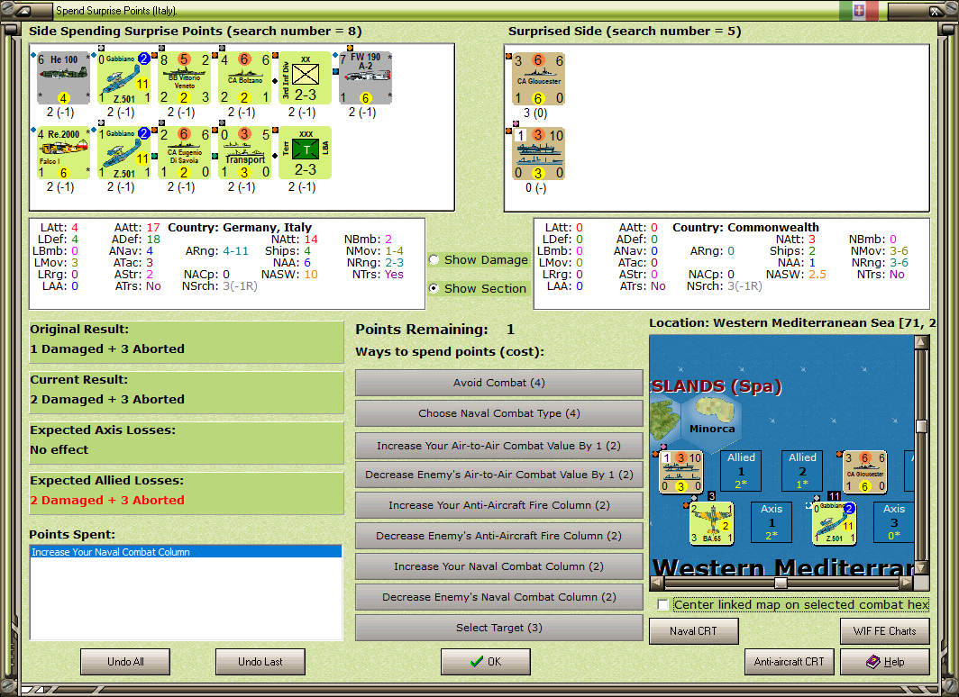959x697 pixels.
Task: Select the CA Bolzano cruiser counter
Action: tap(244, 78)
